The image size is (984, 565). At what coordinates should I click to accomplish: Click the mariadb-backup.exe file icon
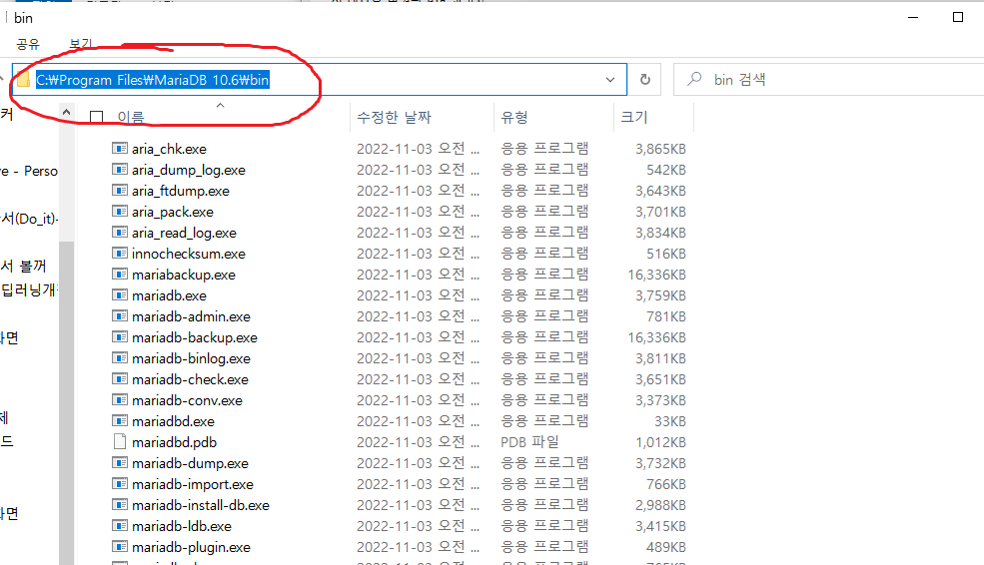tap(120, 337)
